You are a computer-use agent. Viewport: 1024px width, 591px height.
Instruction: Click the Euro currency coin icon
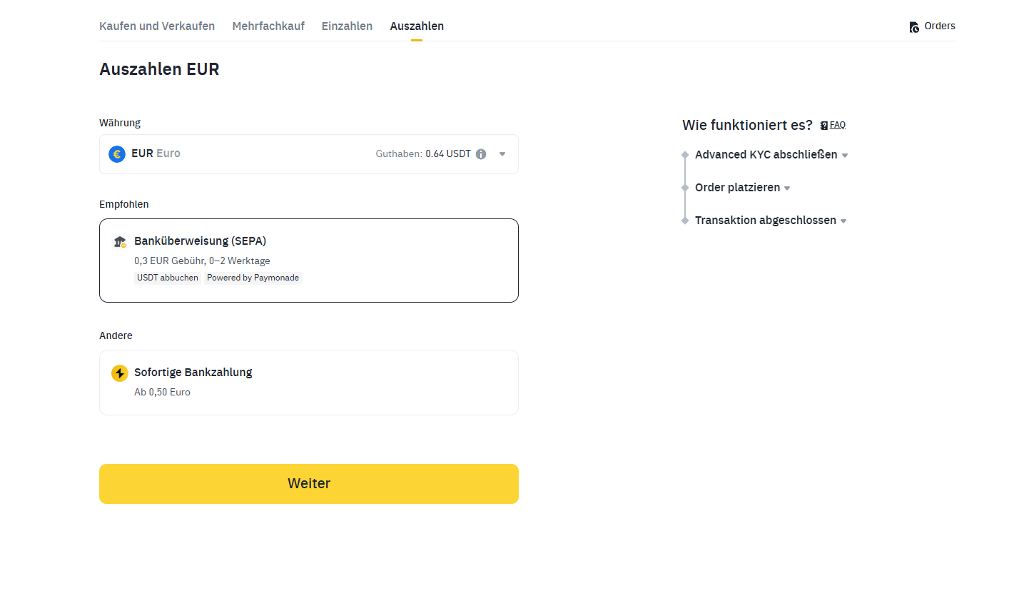(117, 153)
